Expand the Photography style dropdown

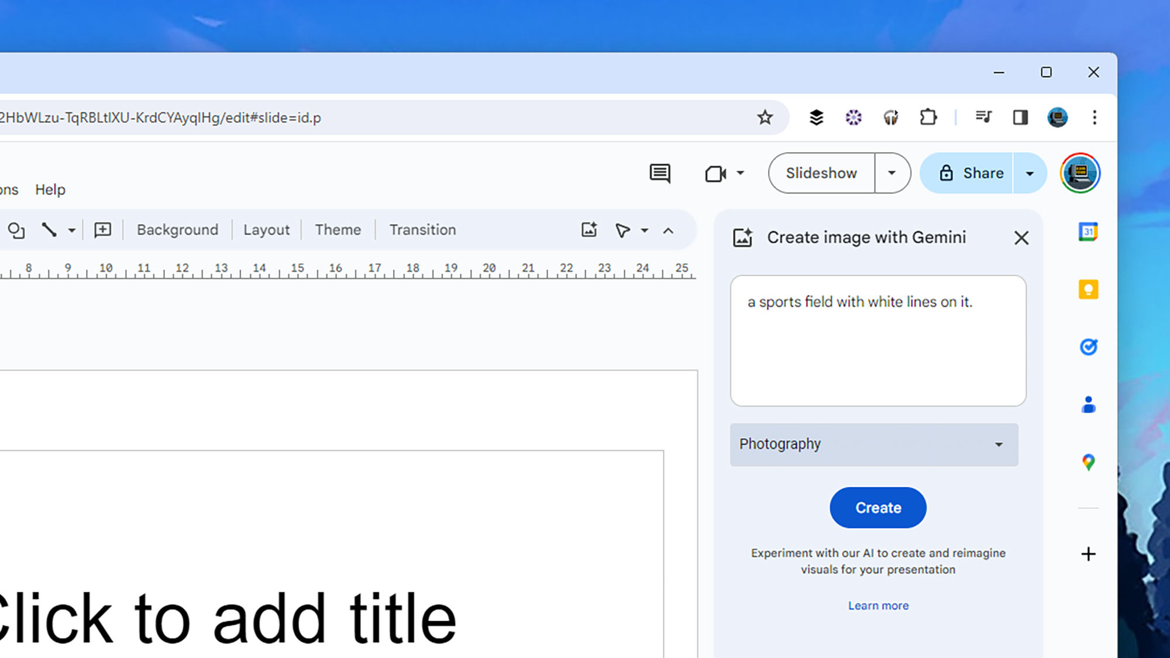click(874, 445)
